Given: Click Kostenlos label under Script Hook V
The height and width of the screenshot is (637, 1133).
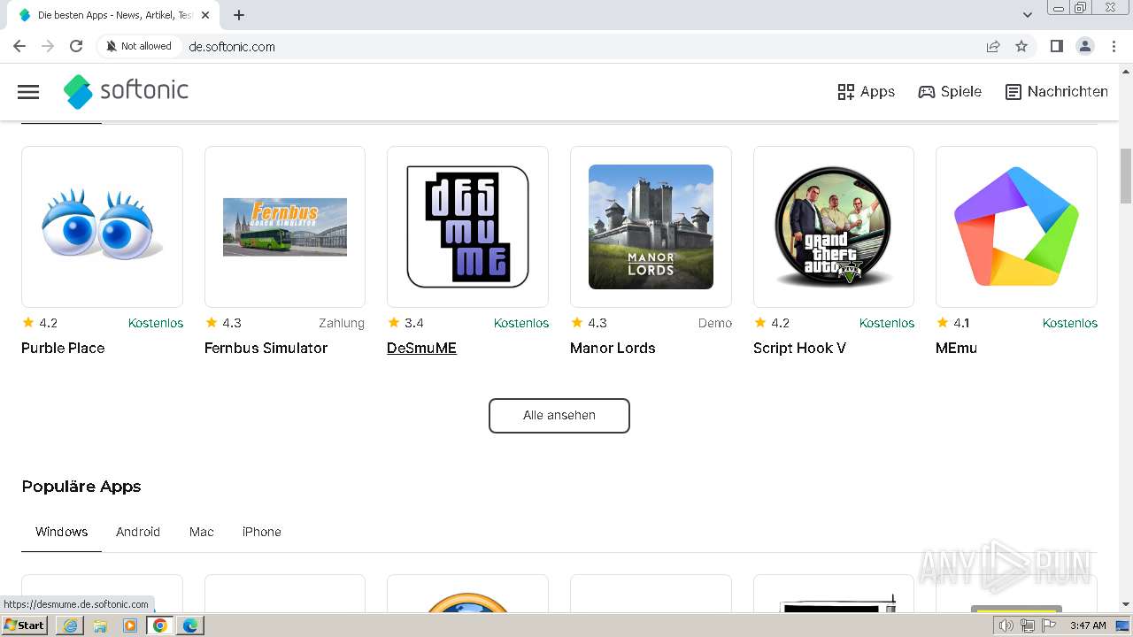Looking at the screenshot, I should coord(887,323).
